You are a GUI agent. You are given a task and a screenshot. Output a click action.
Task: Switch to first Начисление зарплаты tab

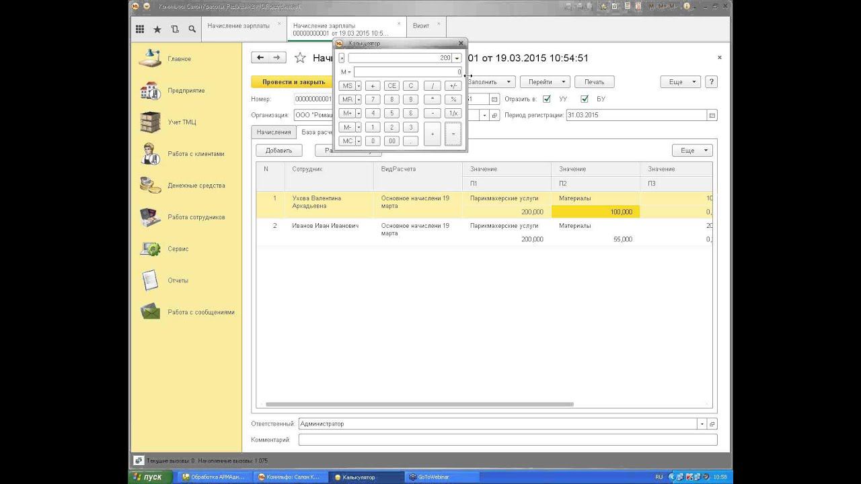click(239, 26)
